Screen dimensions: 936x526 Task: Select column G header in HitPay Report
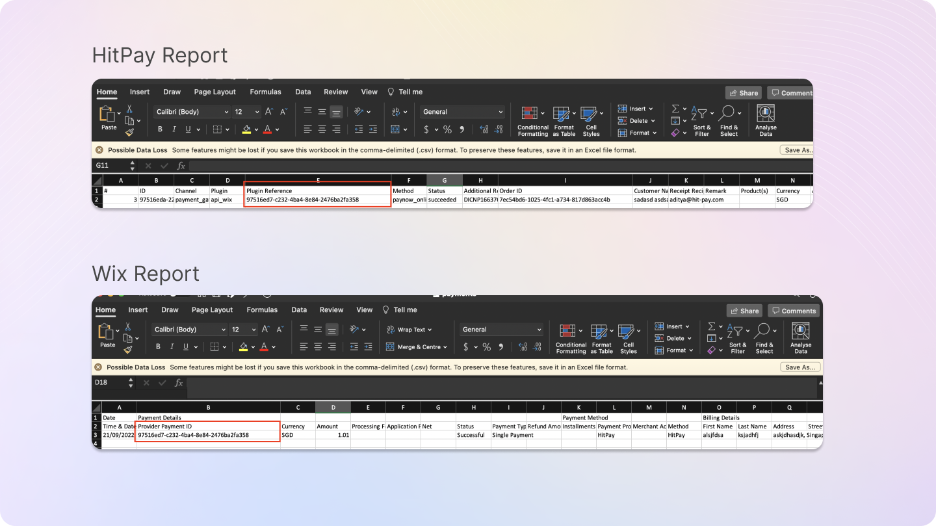click(x=444, y=180)
